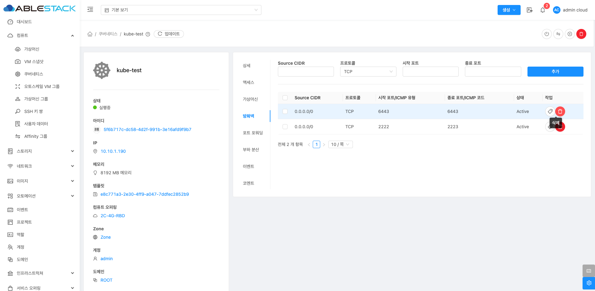Collapse the sidebar with the menu fold icon
Viewport: 595px width, 291px height.
(90, 10)
